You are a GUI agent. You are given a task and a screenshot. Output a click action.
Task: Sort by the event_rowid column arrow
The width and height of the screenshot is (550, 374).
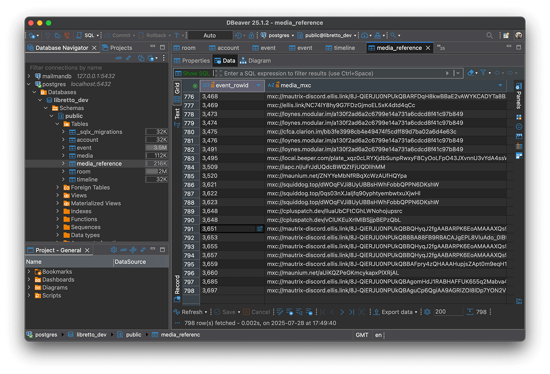point(259,86)
